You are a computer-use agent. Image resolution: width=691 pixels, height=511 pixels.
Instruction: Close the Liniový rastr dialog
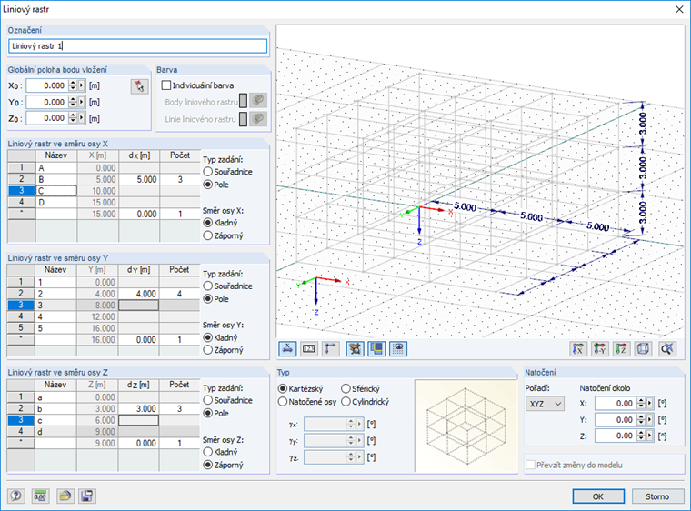(679, 9)
